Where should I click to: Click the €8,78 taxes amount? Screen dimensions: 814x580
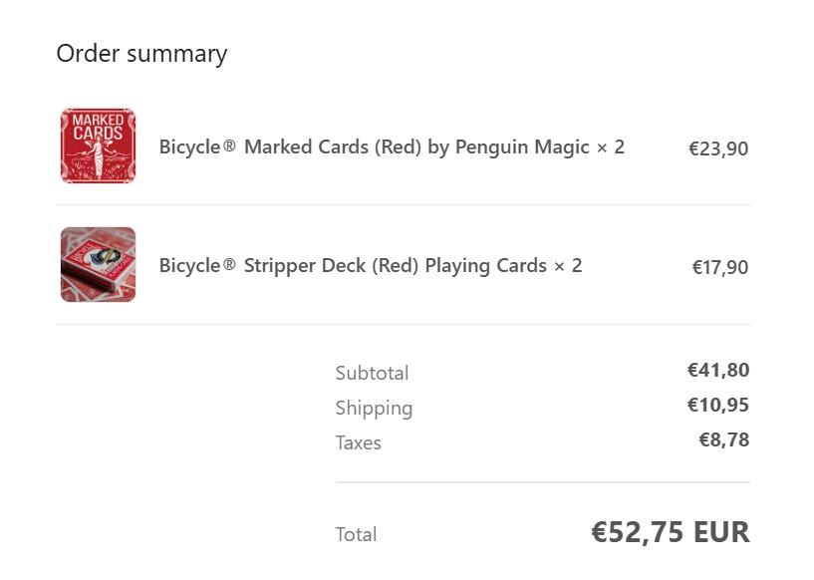(x=724, y=439)
